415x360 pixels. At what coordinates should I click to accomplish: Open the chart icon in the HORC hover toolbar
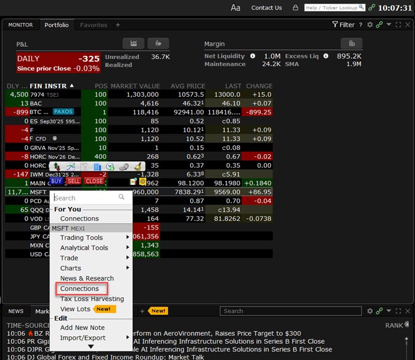(x=71, y=166)
